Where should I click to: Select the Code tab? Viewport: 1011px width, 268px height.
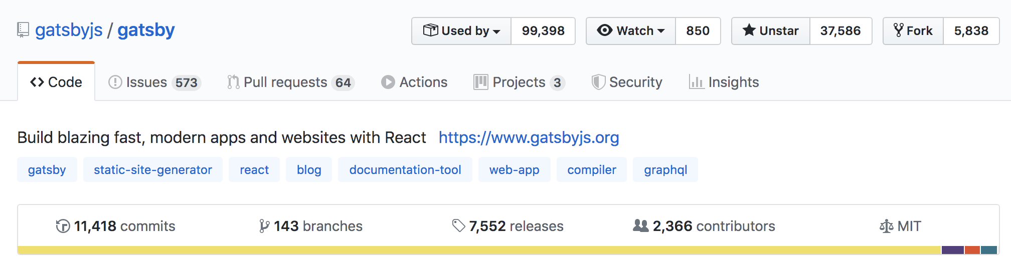(x=56, y=82)
